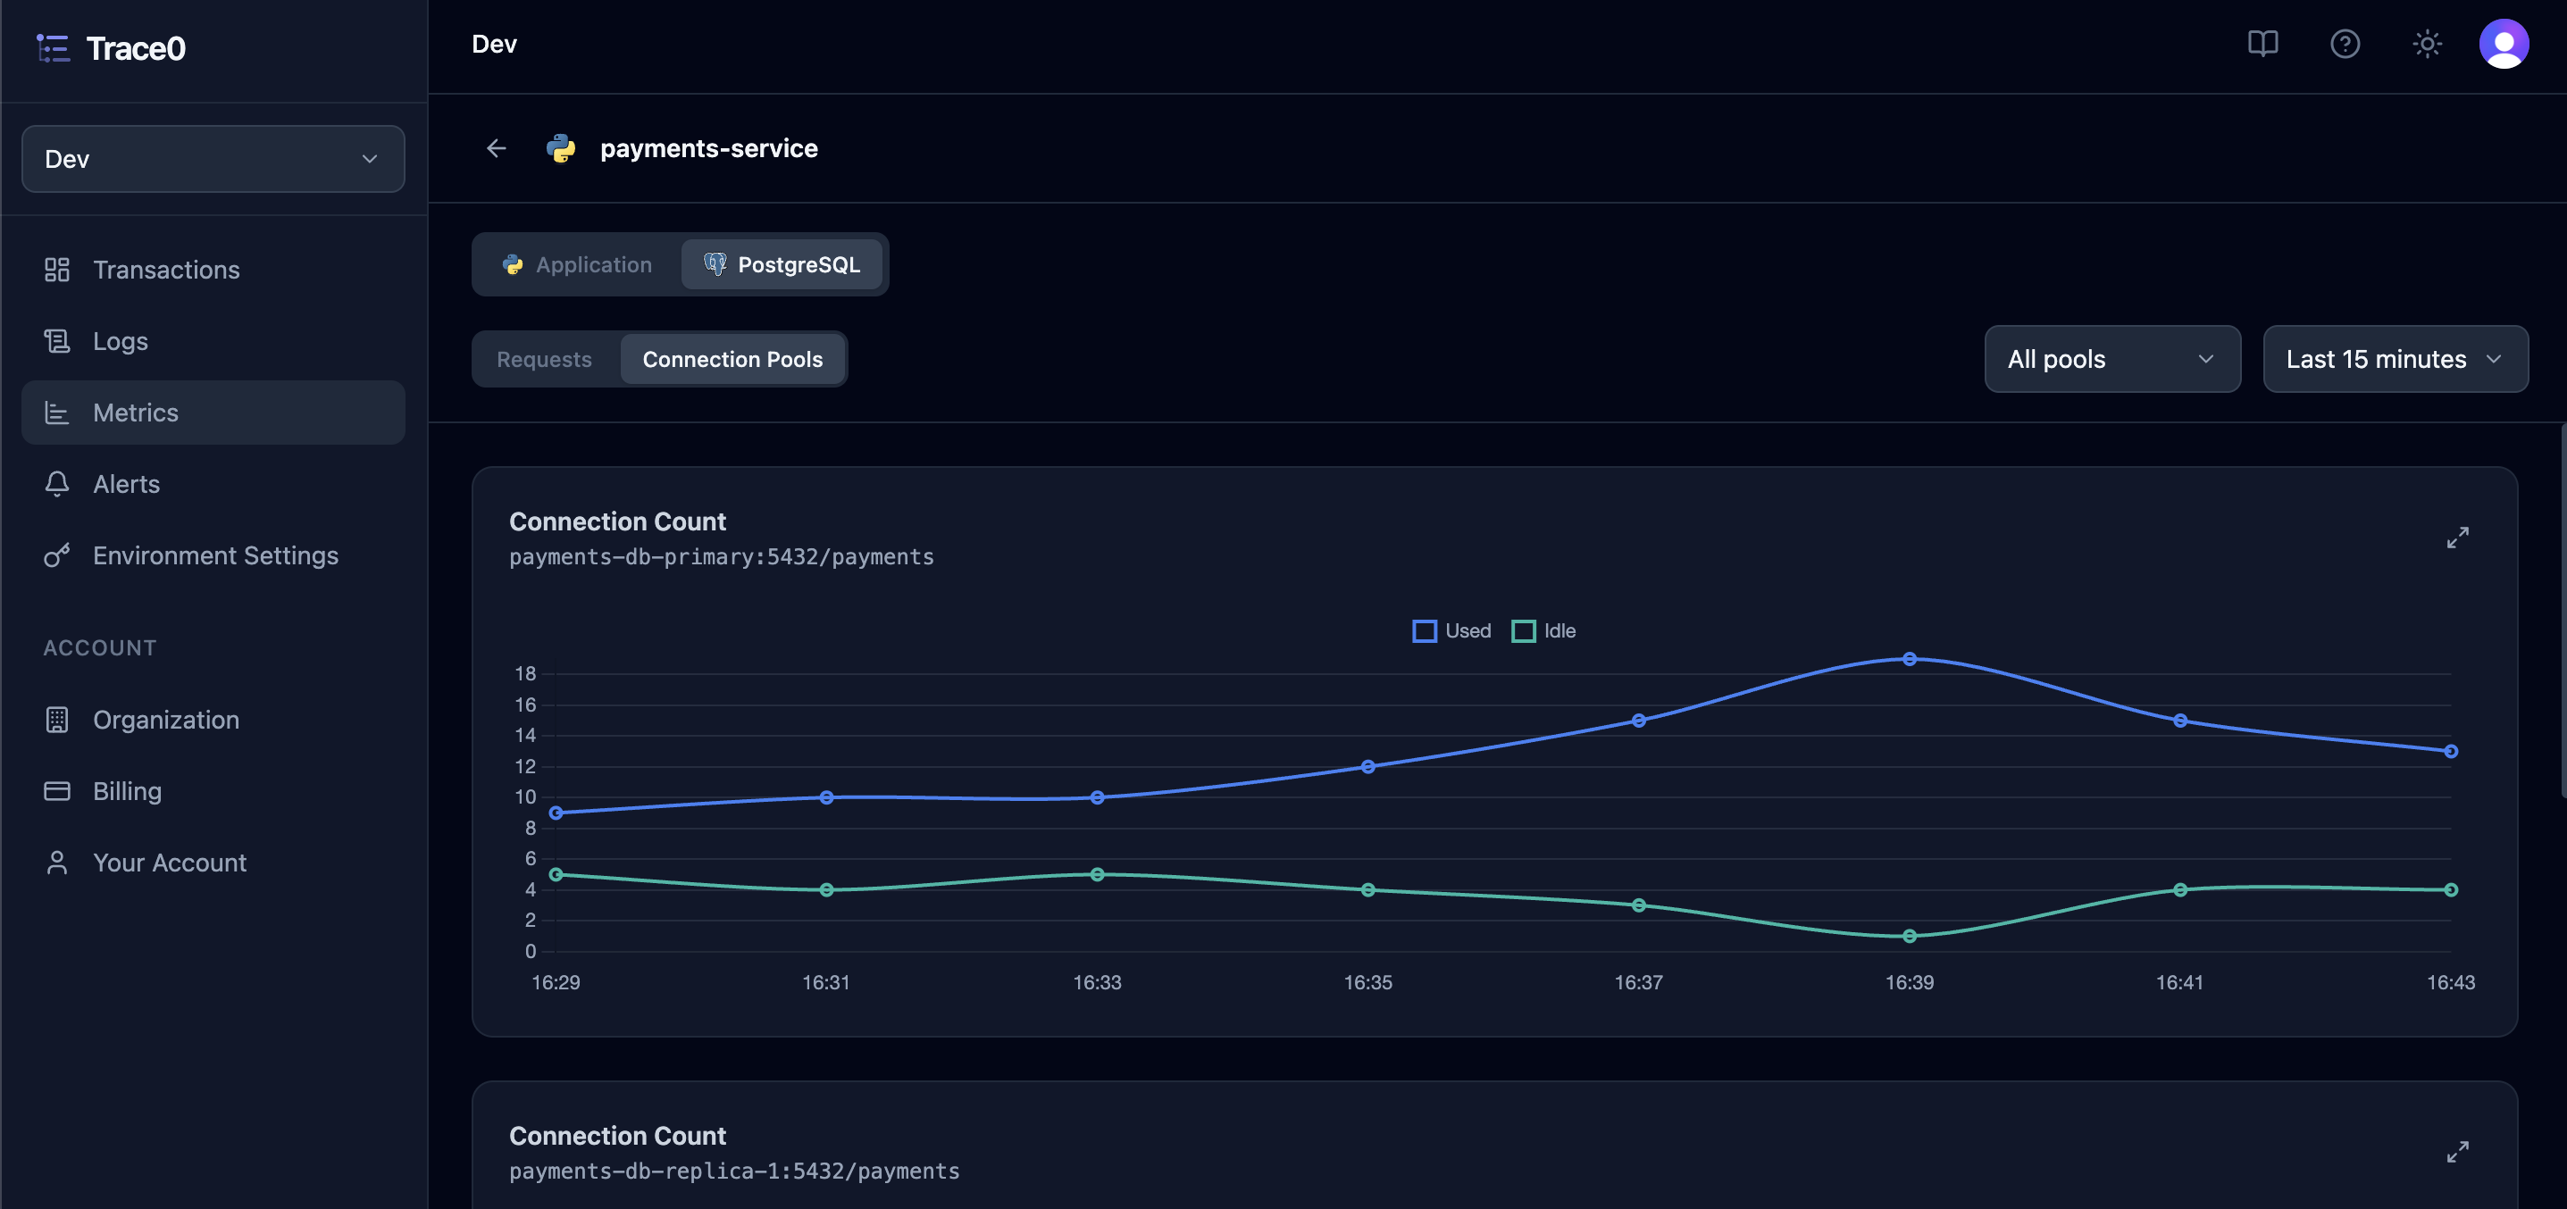Click the Organization building icon
2567x1209 pixels.
(x=57, y=720)
